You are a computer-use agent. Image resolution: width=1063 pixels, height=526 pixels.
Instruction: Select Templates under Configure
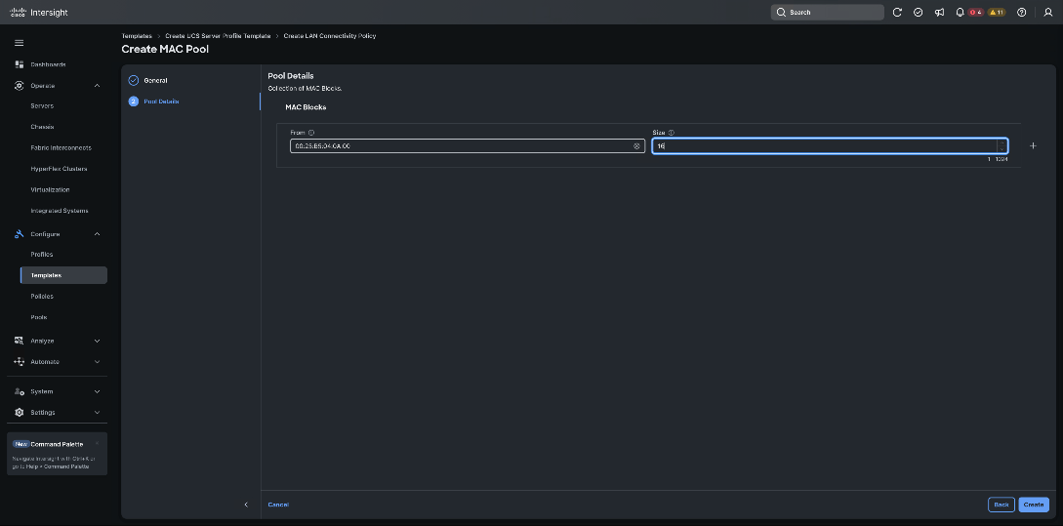(x=63, y=275)
